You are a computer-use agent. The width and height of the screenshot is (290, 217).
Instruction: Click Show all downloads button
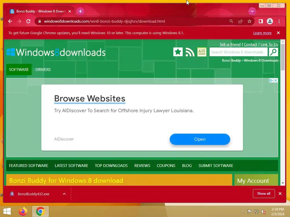[264, 194]
